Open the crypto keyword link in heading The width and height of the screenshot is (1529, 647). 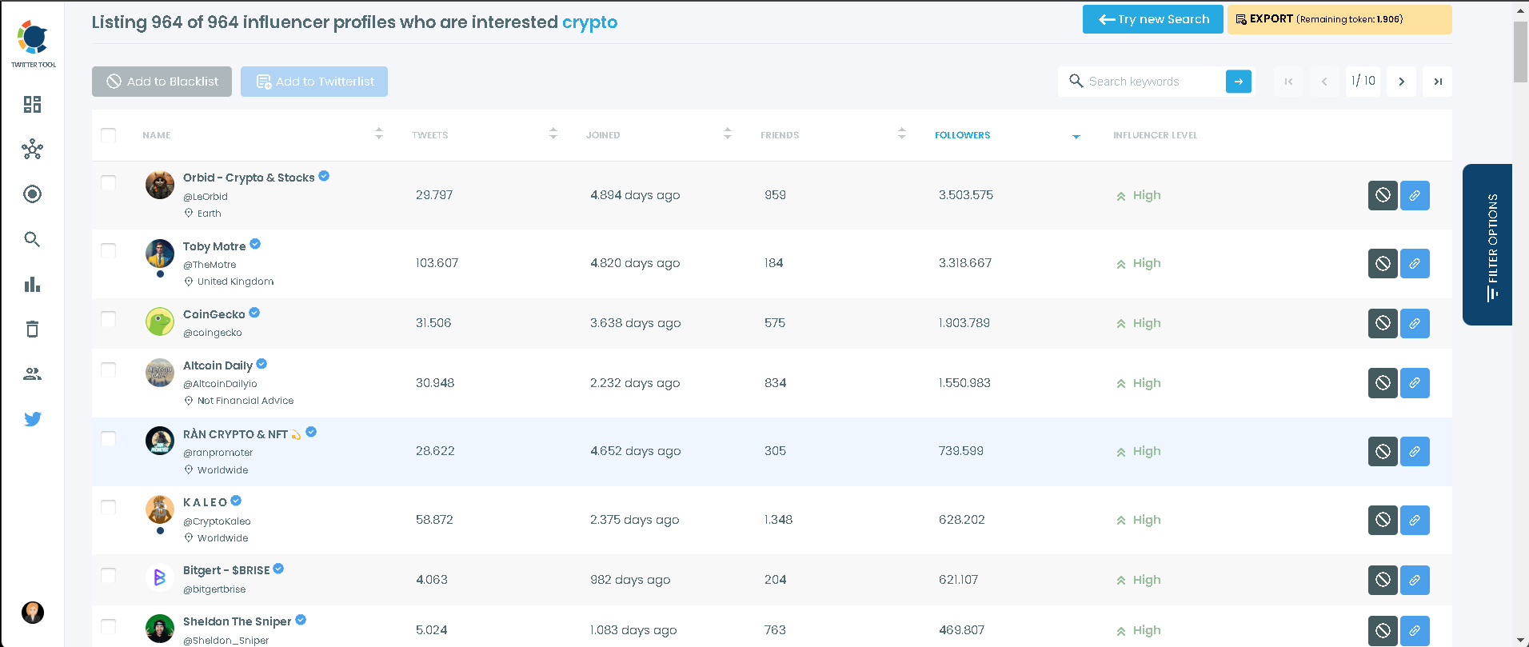click(589, 22)
